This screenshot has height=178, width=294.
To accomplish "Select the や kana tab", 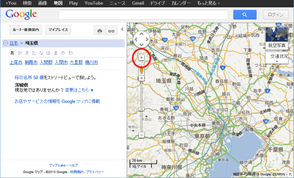I will tap(63, 53).
